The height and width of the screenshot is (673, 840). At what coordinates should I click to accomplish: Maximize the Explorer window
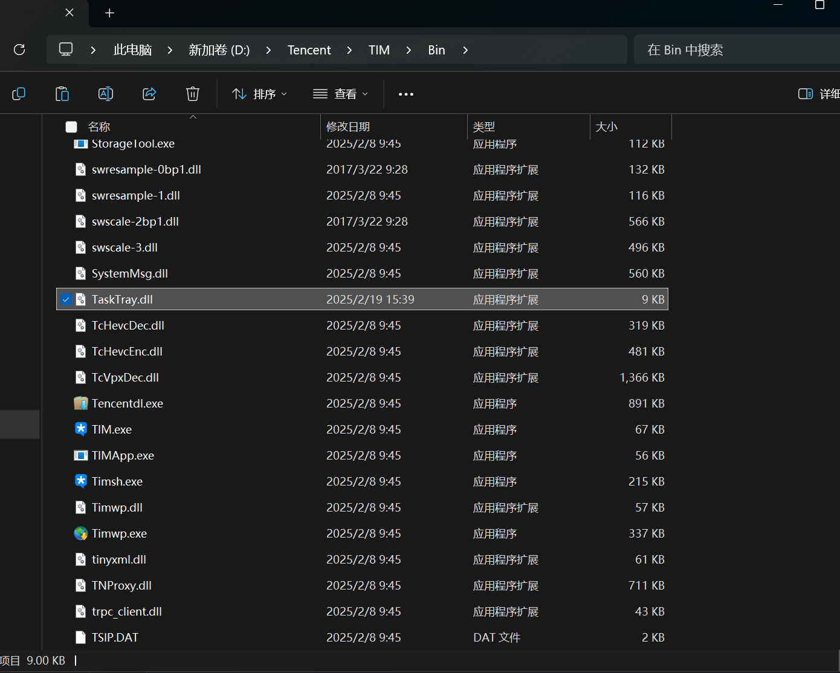[x=819, y=5]
